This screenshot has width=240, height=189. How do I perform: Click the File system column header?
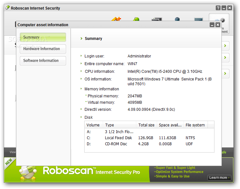point(196,125)
